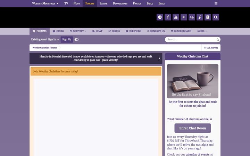Open the Prayer menu item

tap(137, 3)
